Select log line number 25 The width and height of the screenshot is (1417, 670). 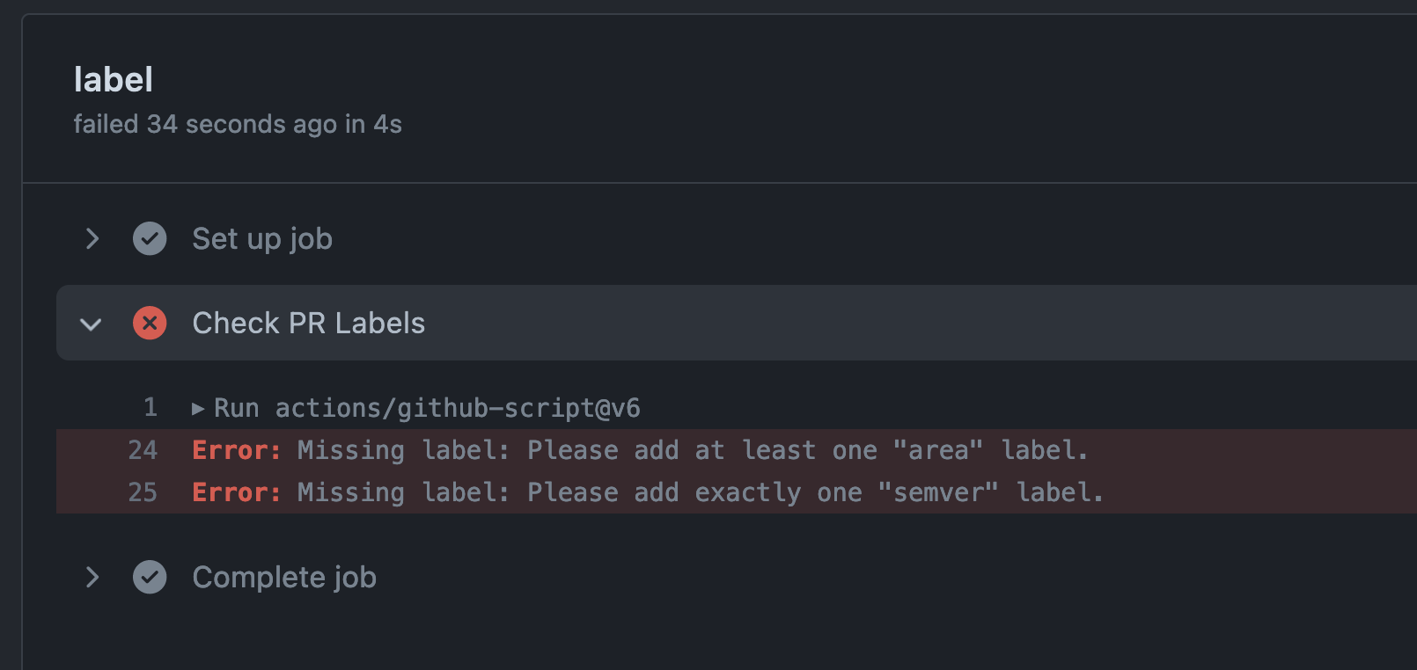pos(143,492)
